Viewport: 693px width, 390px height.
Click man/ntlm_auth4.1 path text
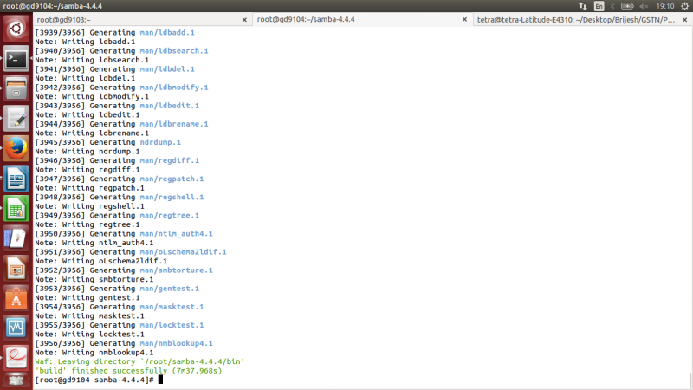coord(177,233)
